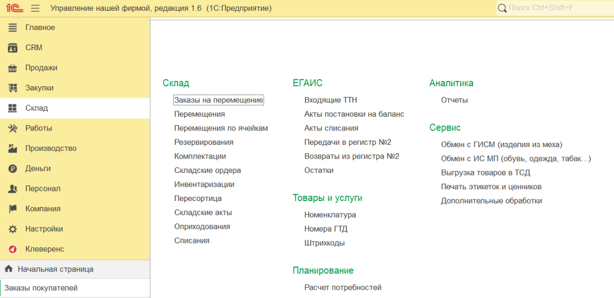This screenshot has width=614, height=298.
Task: Open Дополнительные обработки
Action: click(492, 200)
